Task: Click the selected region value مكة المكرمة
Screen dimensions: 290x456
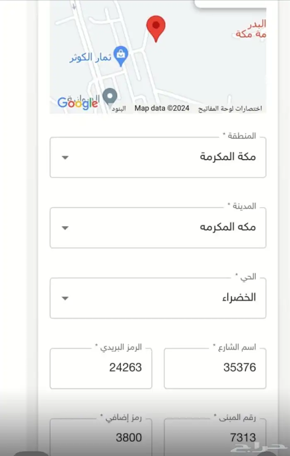Action: (228, 157)
